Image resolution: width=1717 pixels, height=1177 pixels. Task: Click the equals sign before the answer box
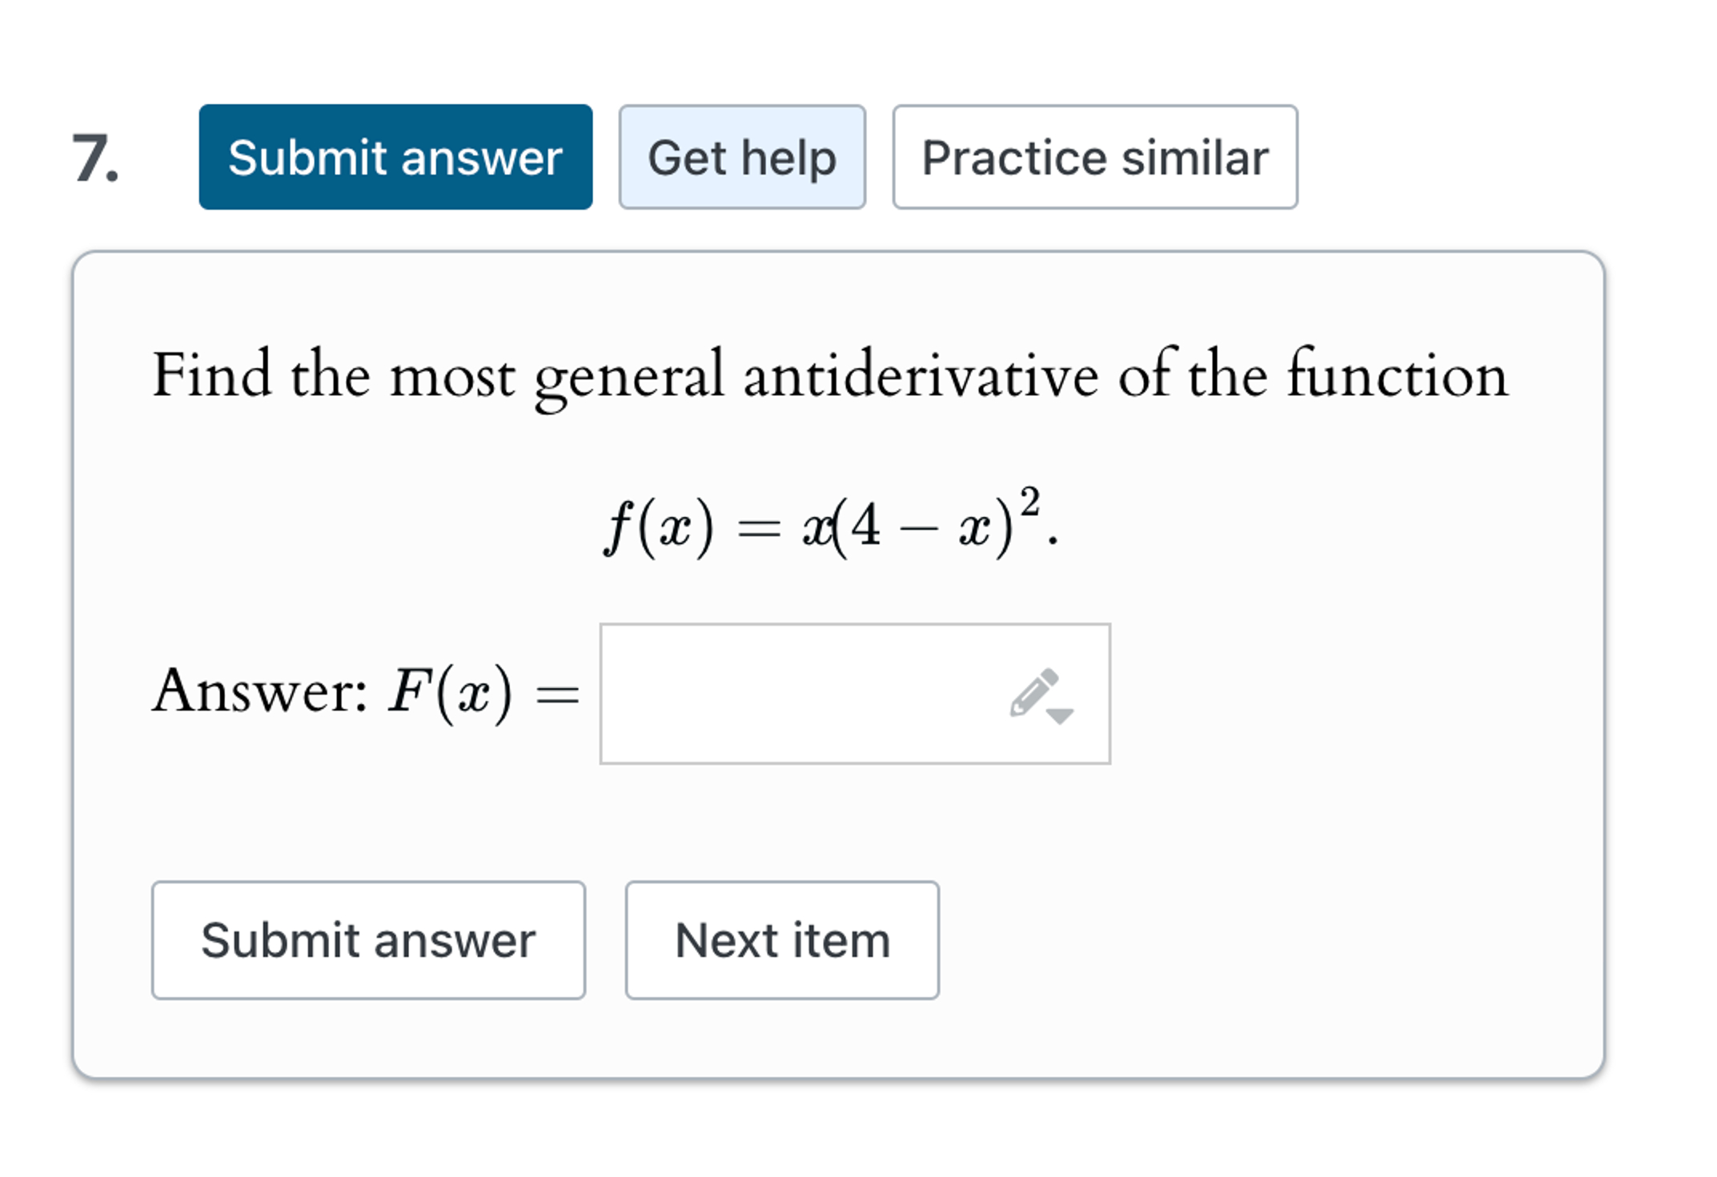coord(557,695)
